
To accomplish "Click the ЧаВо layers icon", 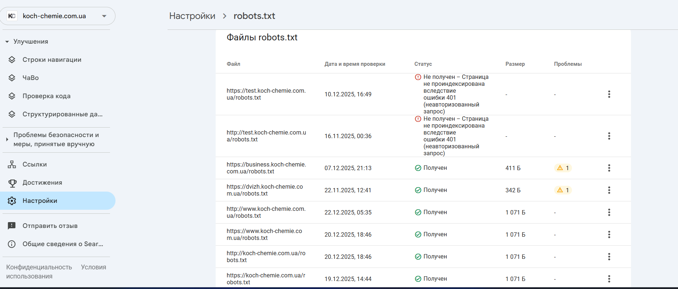I will (12, 78).
